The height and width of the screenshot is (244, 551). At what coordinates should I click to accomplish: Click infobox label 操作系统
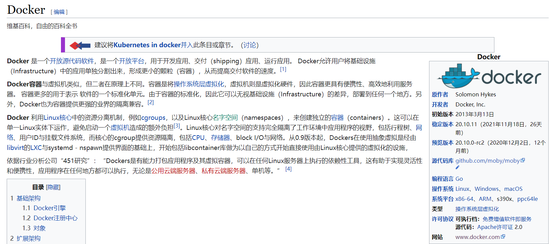(x=442, y=189)
